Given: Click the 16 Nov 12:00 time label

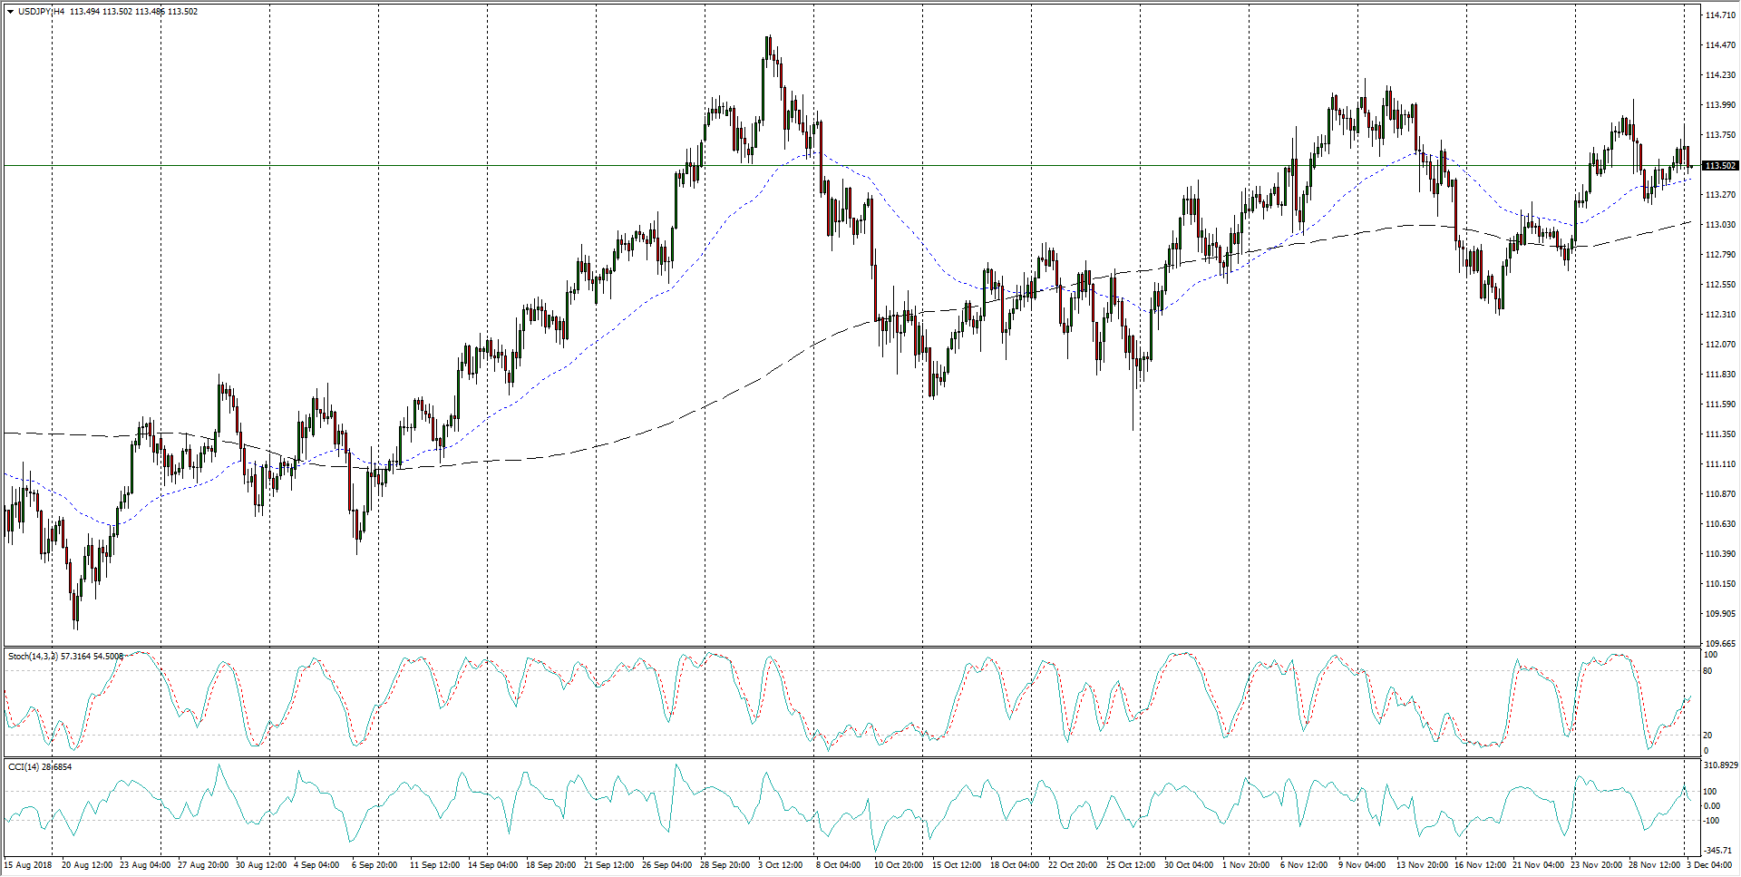Looking at the screenshot, I should click(1480, 865).
